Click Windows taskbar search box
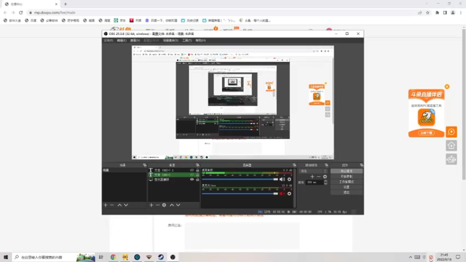This screenshot has height=262, width=466. [x=54, y=257]
